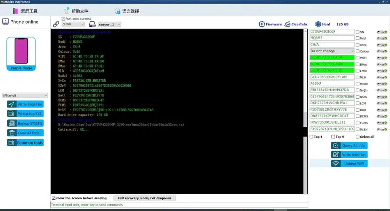
Task: Click the link connection icon
Action: click(x=56, y=24)
